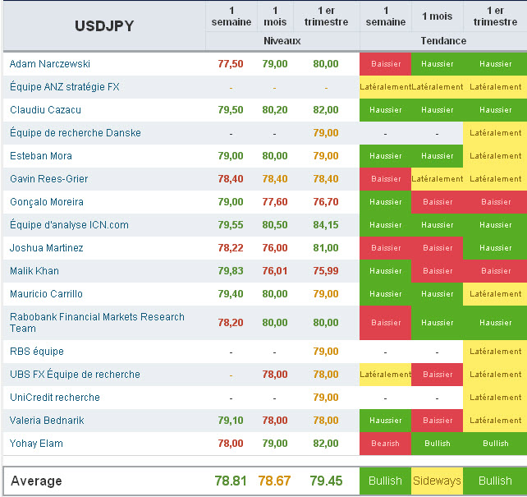Viewport: 527px width, 497px height.
Task: Open Gavin Rees-Grier analyst link
Action: click(48, 179)
